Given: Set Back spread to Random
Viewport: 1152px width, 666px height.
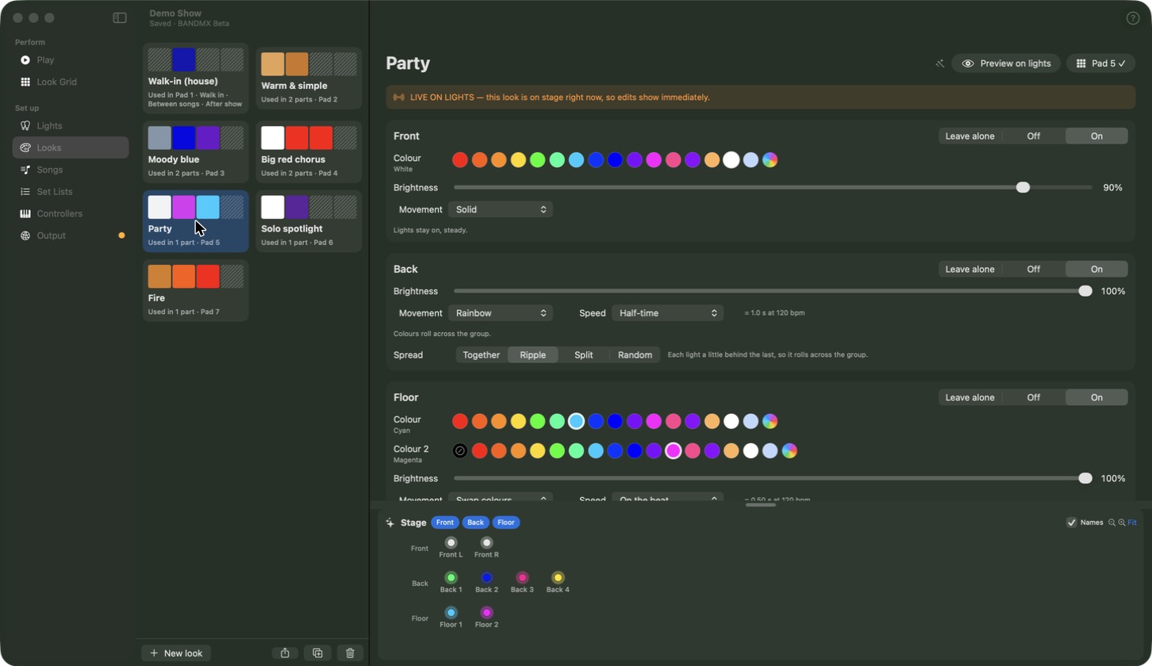Looking at the screenshot, I should (x=635, y=355).
